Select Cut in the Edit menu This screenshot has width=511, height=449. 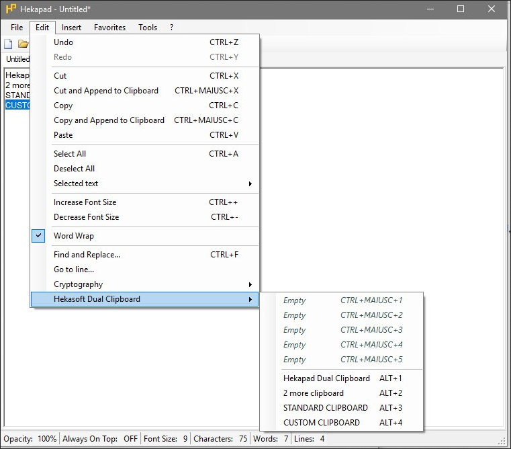[144, 76]
